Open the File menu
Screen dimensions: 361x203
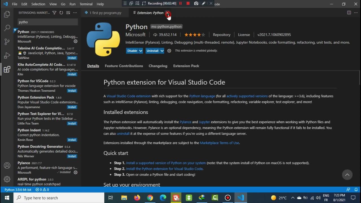coord(15,4)
